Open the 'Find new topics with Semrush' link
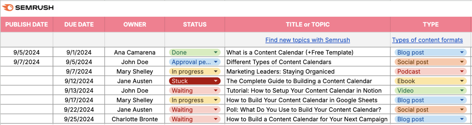472x125 pixels. [x=307, y=40]
